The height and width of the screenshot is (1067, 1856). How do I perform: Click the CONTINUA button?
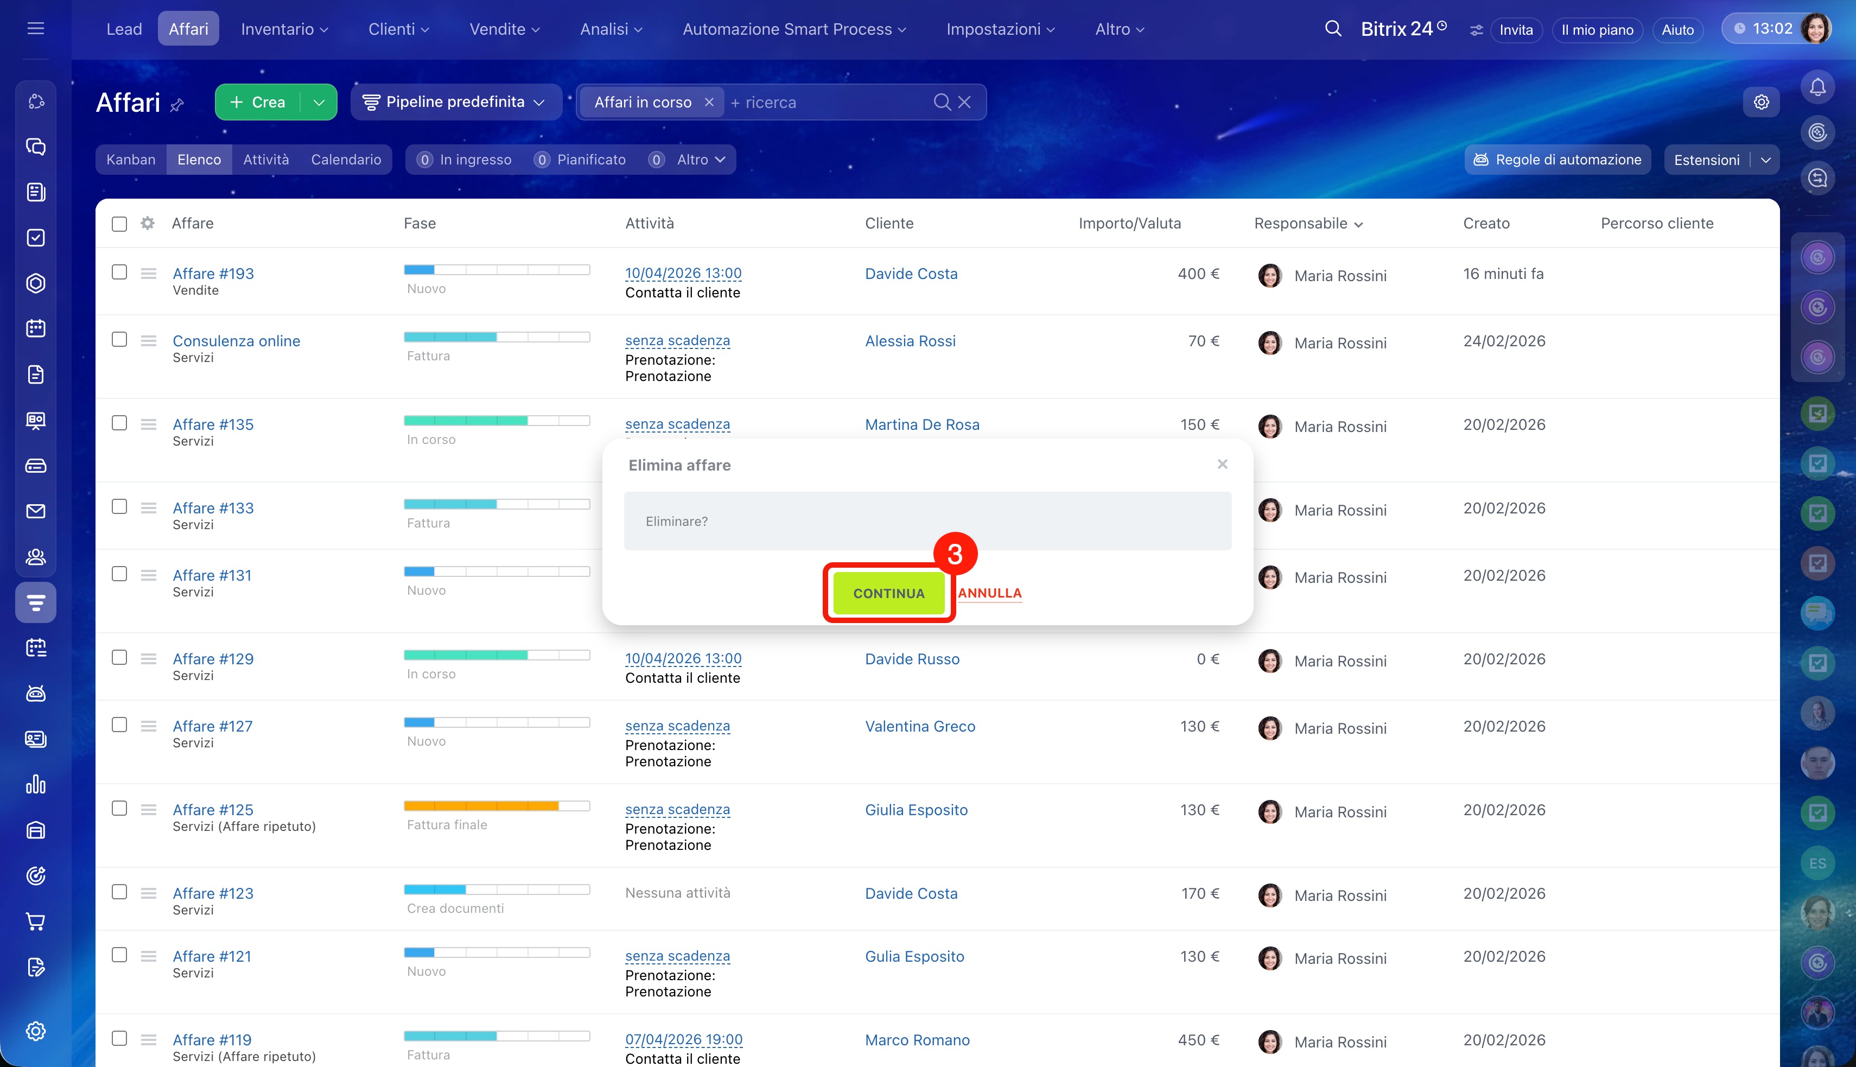888,593
